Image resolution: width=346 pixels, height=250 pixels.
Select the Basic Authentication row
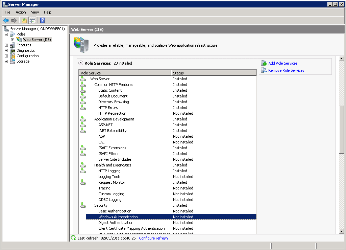point(168,211)
